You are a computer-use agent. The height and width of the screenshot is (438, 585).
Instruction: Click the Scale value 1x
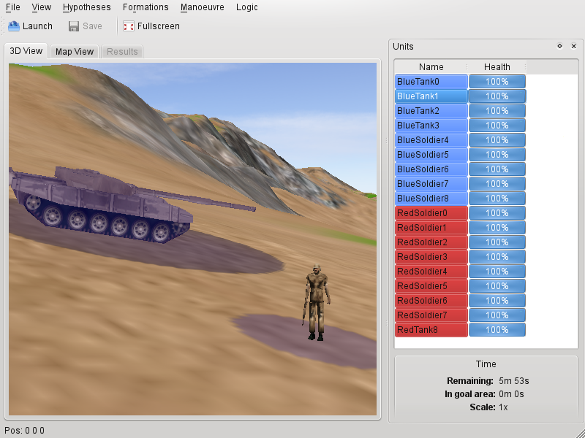click(503, 407)
